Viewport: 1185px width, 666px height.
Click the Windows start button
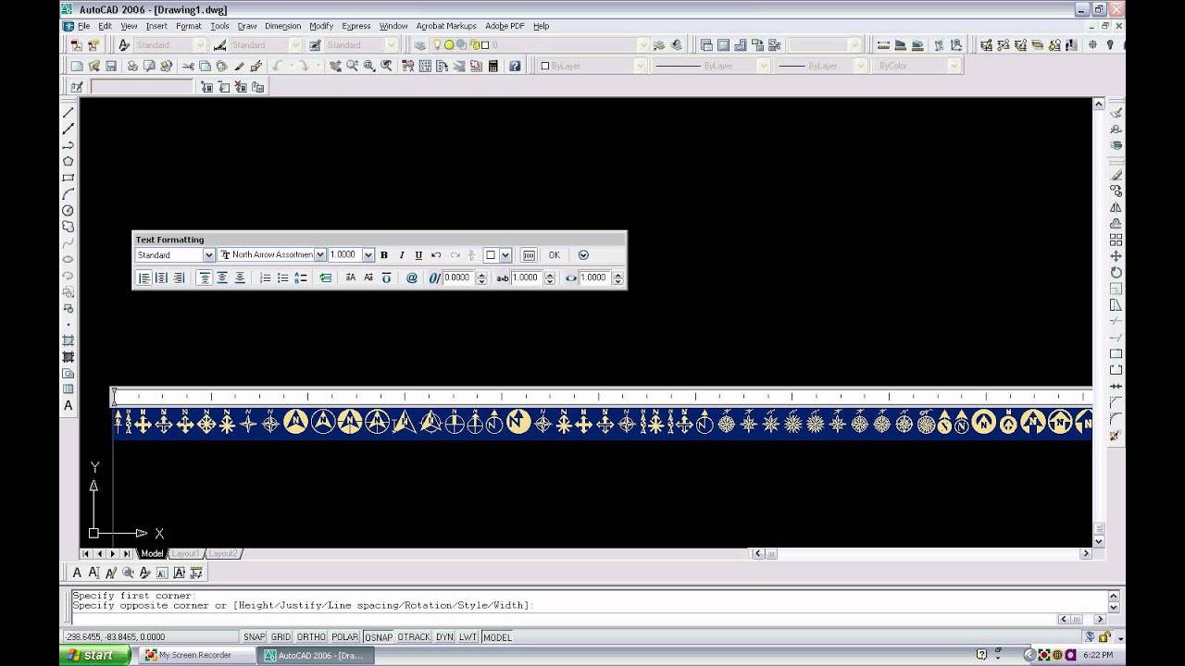coord(96,655)
